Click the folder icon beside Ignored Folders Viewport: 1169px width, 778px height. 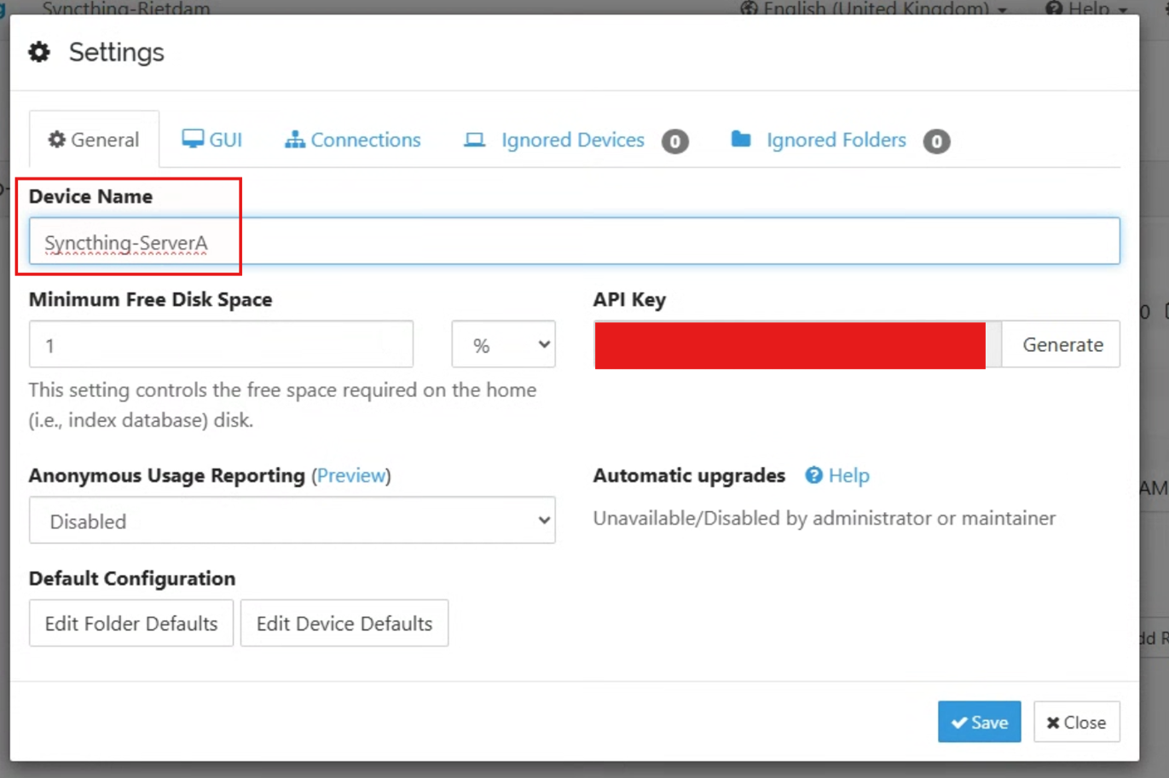click(x=741, y=139)
